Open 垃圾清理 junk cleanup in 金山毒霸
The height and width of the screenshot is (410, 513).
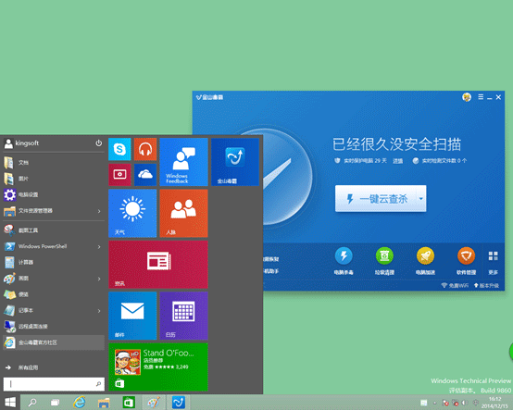tap(384, 261)
